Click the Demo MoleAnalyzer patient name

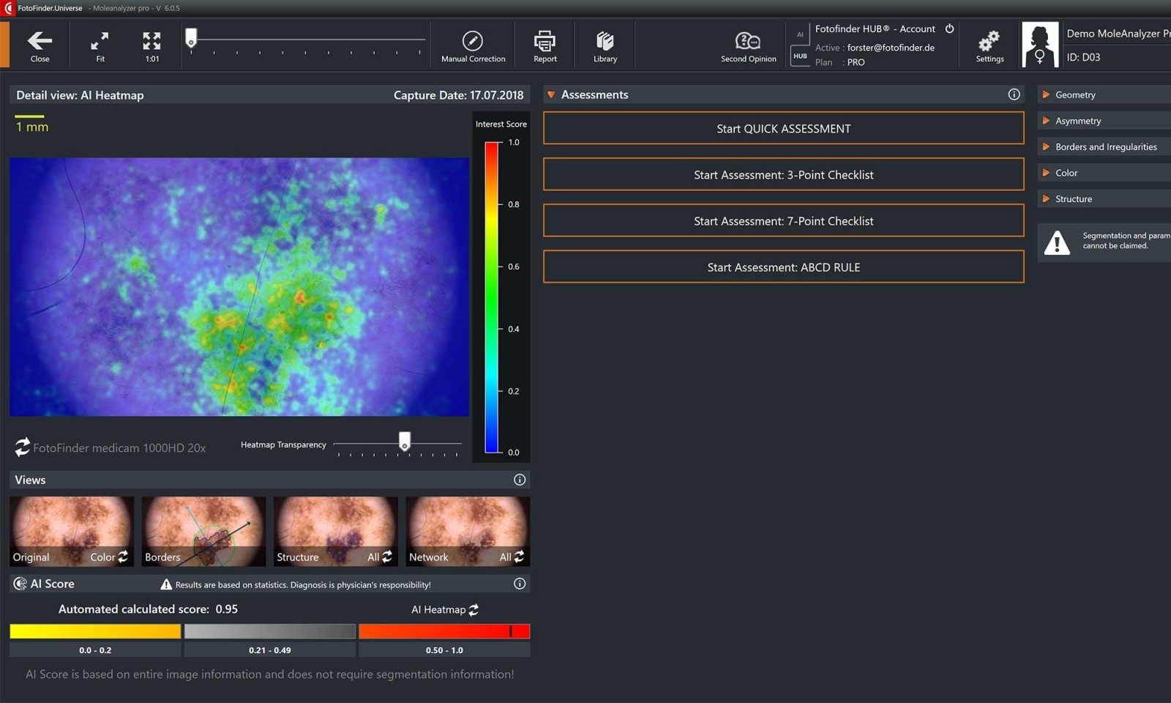(1118, 34)
